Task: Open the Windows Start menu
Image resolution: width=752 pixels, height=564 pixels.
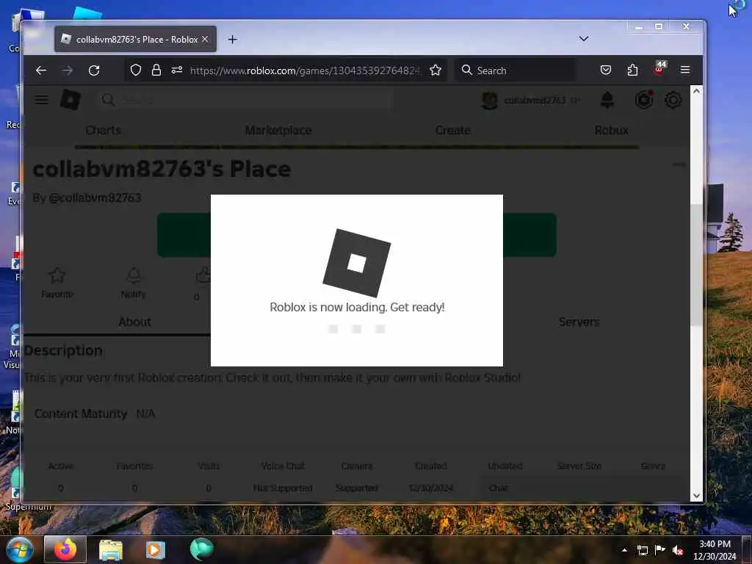Action: 19,549
